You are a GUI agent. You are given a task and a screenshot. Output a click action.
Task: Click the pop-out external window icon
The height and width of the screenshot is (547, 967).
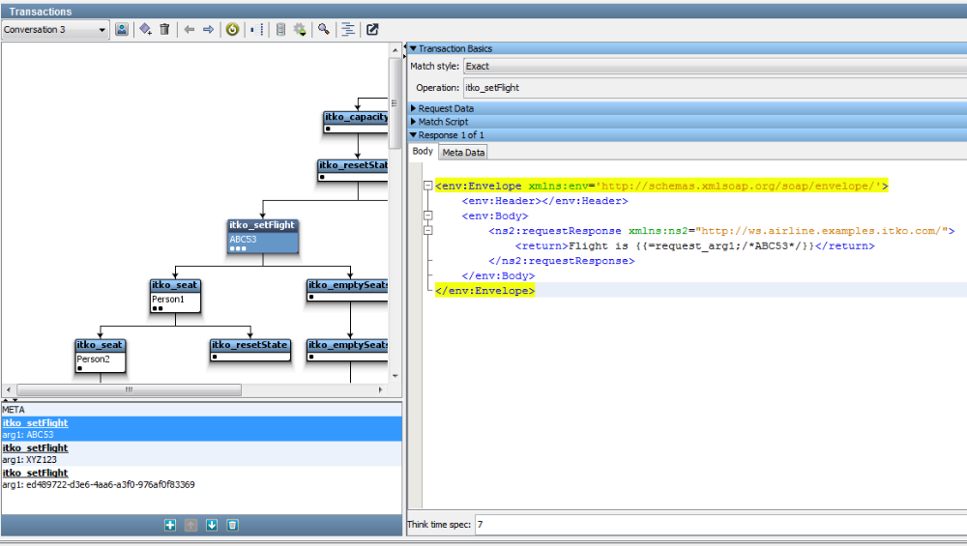click(x=372, y=30)
